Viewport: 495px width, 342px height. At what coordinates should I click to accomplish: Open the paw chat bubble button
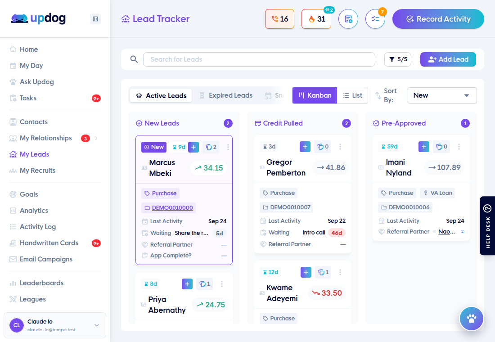(471, 319)
